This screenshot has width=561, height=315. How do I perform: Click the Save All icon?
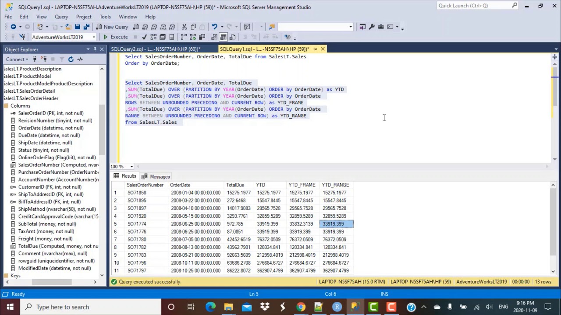pyautogui.click(x=86, y=27)
